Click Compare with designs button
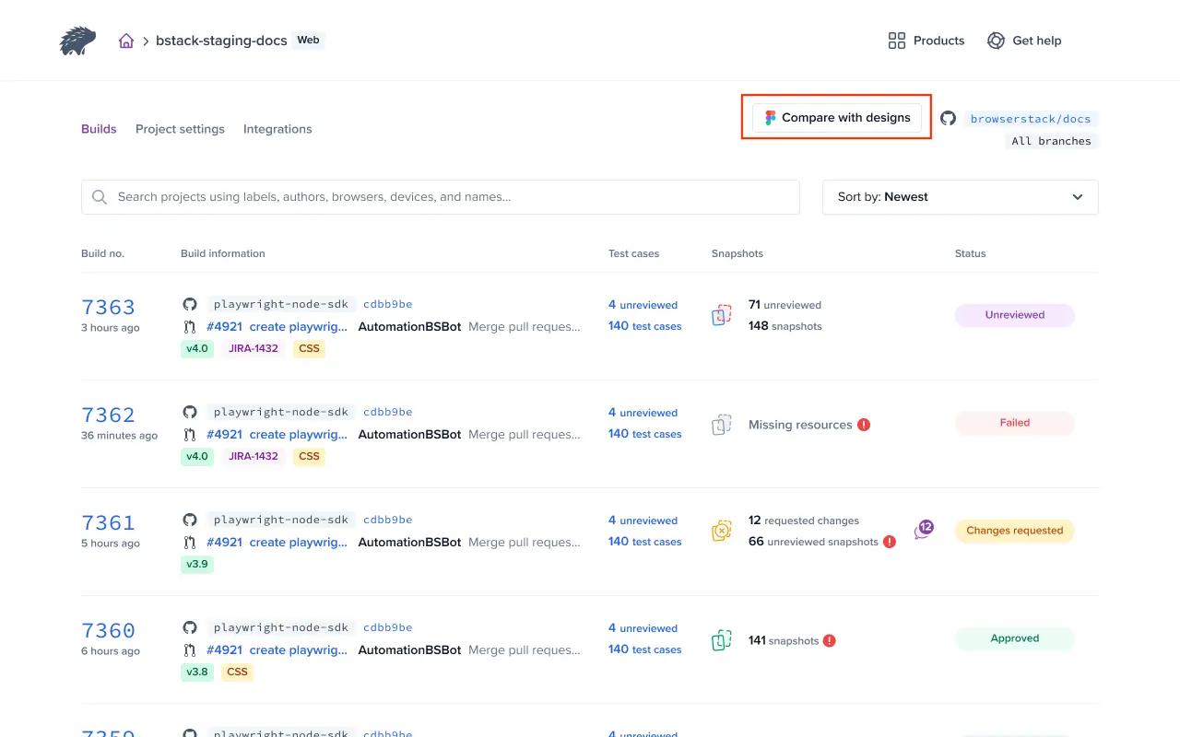 point(837,118)
